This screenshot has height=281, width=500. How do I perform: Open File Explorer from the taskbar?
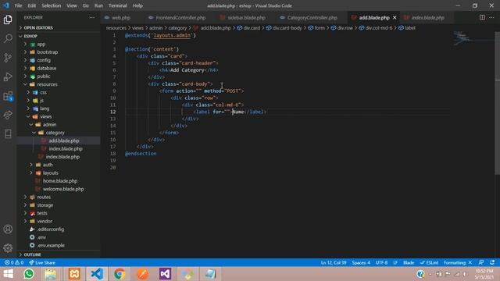click(x=50, y=274)
